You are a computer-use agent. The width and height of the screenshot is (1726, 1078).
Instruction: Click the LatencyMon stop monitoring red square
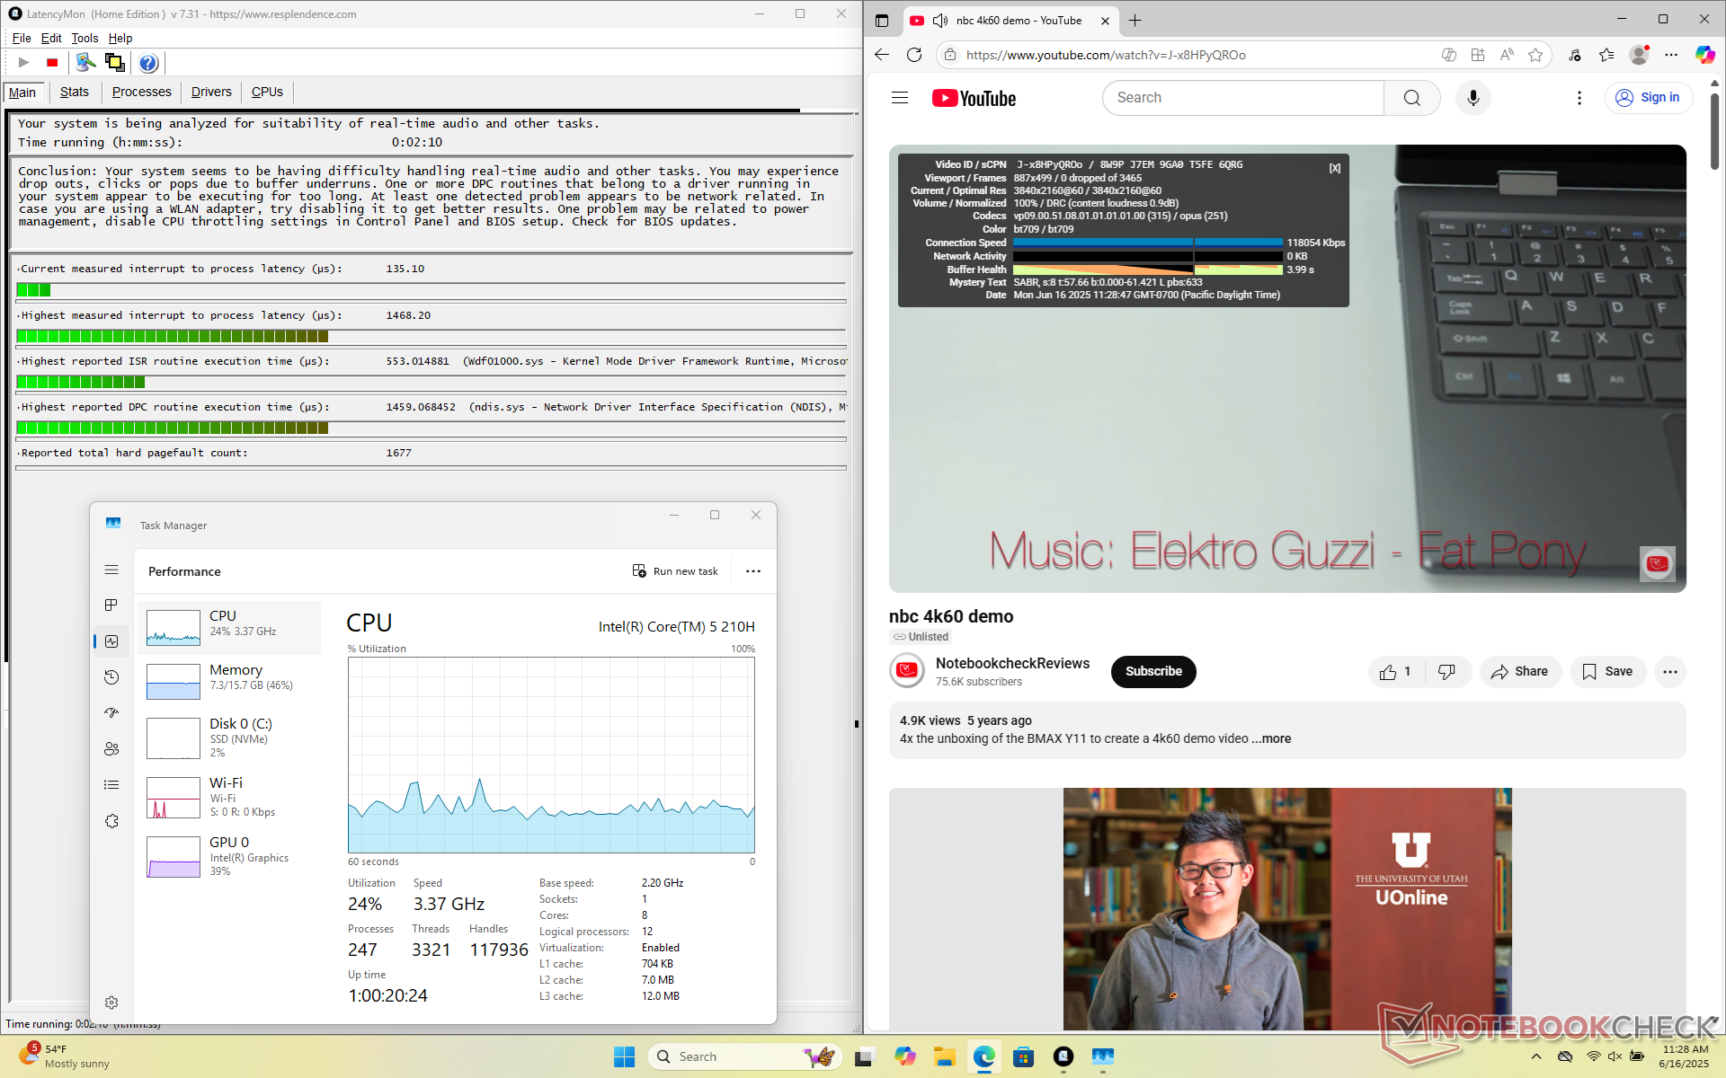[x=52, y=63]
